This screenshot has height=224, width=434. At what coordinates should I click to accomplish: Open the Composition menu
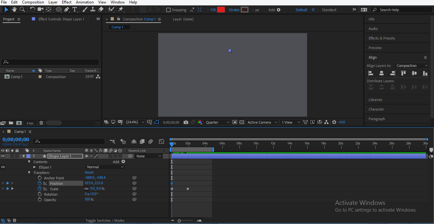click(x=33, y=2)
